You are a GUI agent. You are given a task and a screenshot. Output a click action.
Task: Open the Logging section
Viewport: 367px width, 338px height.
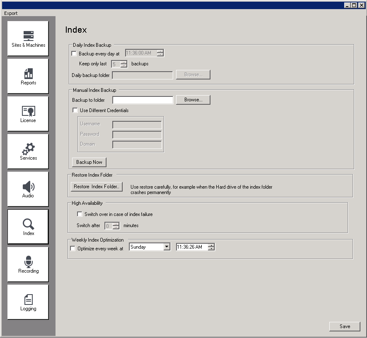[28, 302]
